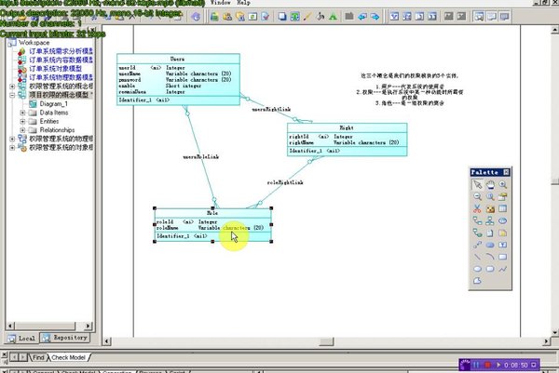The image size is (559, 373).
Task: Open the Window menu
Action: point(220,3)
